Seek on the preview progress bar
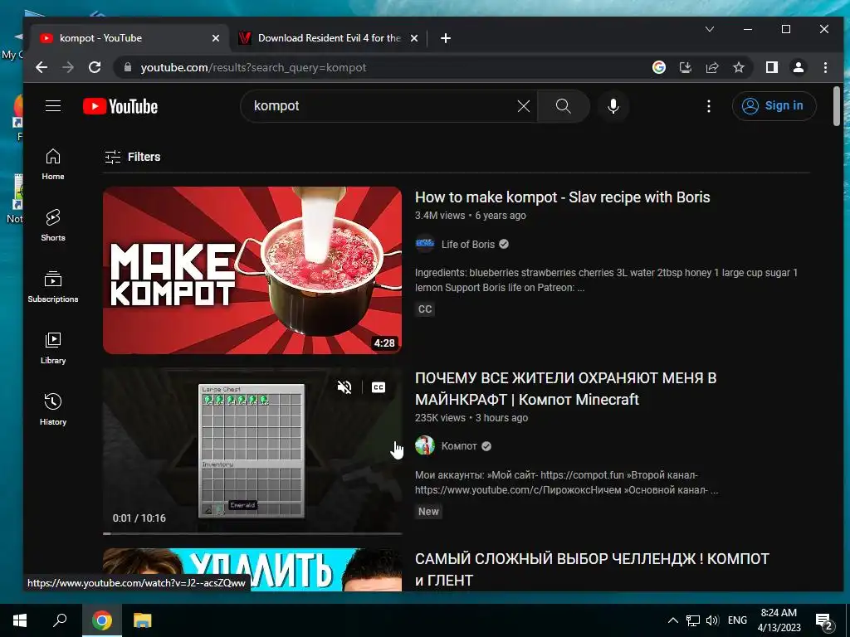 tap(252, 533)
